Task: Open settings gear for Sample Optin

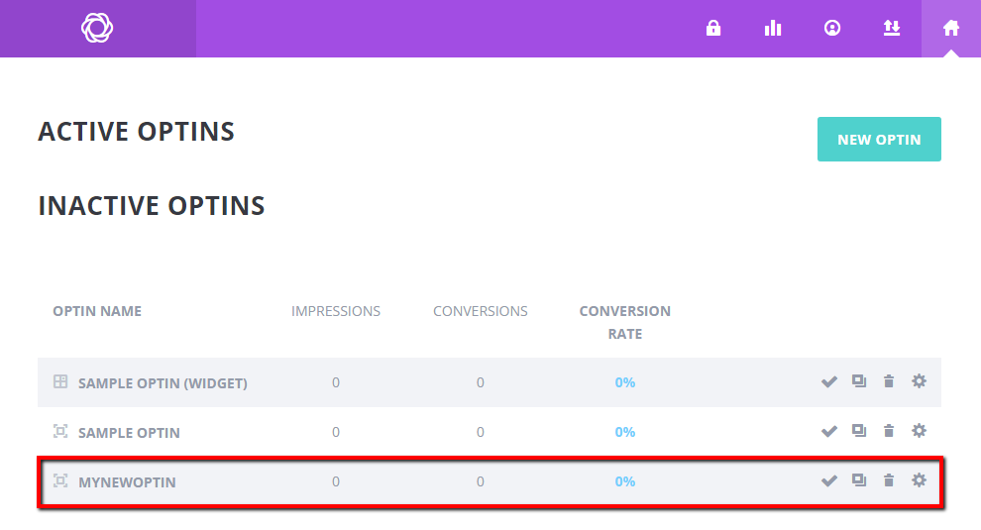Action: point(919,431)
